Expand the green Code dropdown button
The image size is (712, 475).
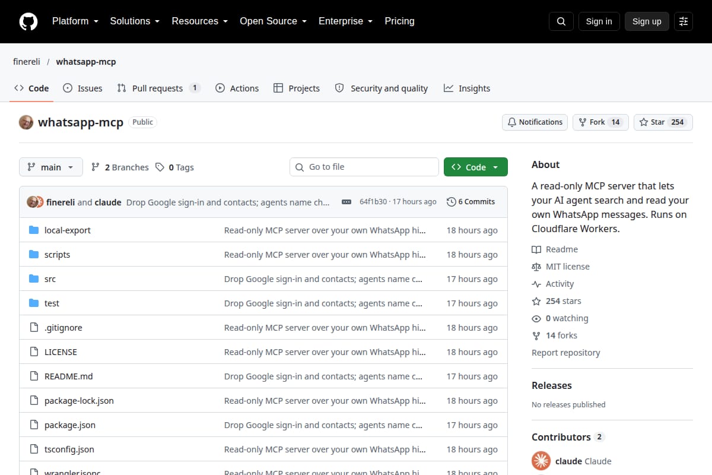pyautogui.click(x=476, y=167)
